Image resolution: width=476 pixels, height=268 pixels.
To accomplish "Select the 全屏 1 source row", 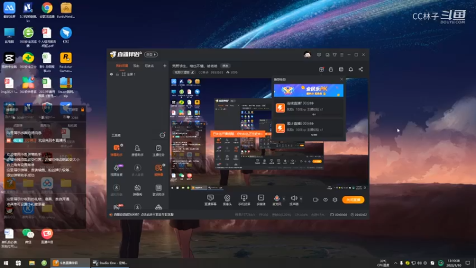I will (x=138, y=74).
